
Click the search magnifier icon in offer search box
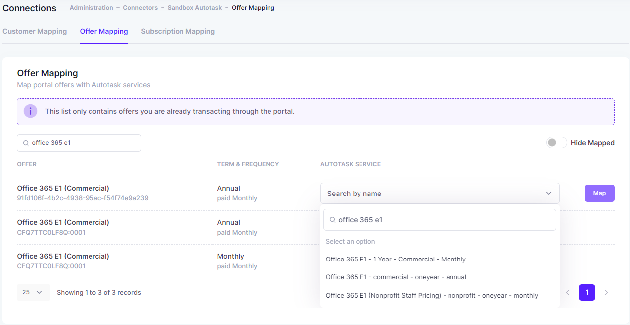(x=26, y=143)
